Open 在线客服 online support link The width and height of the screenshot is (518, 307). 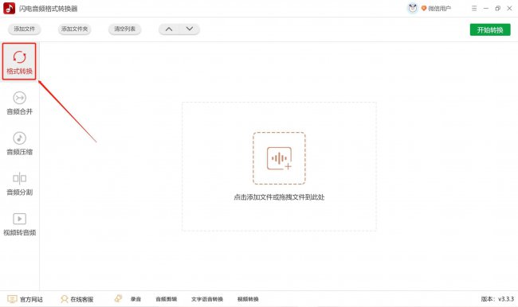(82, 299)
